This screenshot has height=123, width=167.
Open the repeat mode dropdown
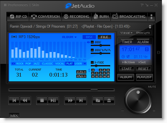click(x=81, y=72)
